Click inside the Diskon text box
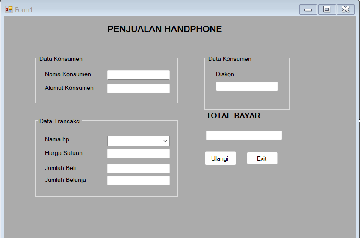The height and width of the screenshot is (238, 360). (247, 86)
